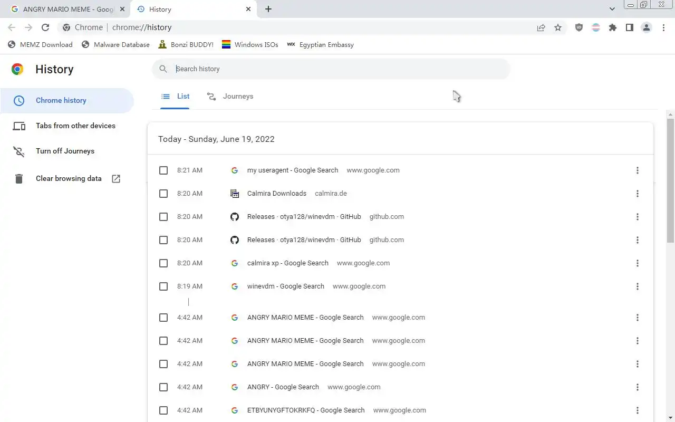Bookmark this tab with the star icon
Image resolution: width=675 pixels, height=422 pixels.
[558, 27]
